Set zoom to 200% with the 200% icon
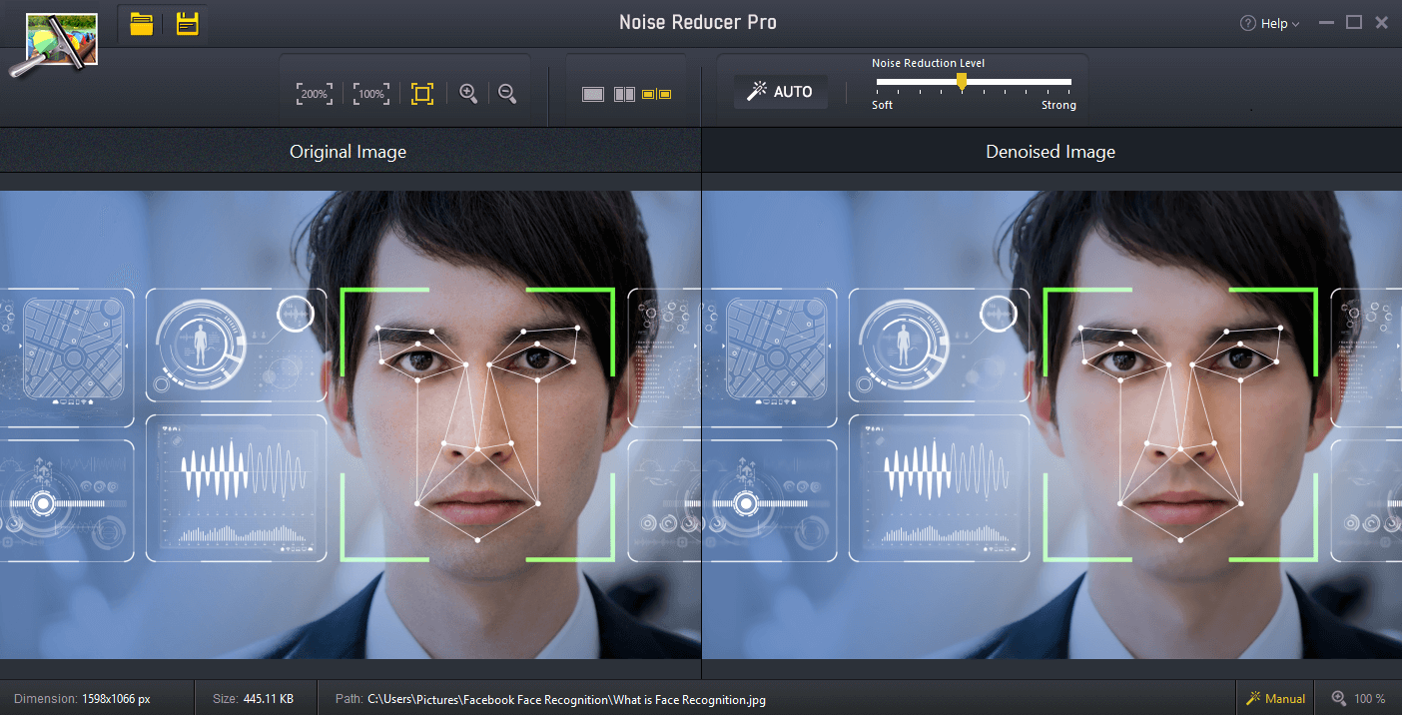The width and height of the screenshot is (1402, 715). 314,93
